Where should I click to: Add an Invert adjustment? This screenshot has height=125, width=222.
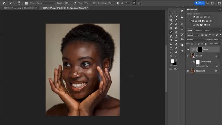[194, 25]
